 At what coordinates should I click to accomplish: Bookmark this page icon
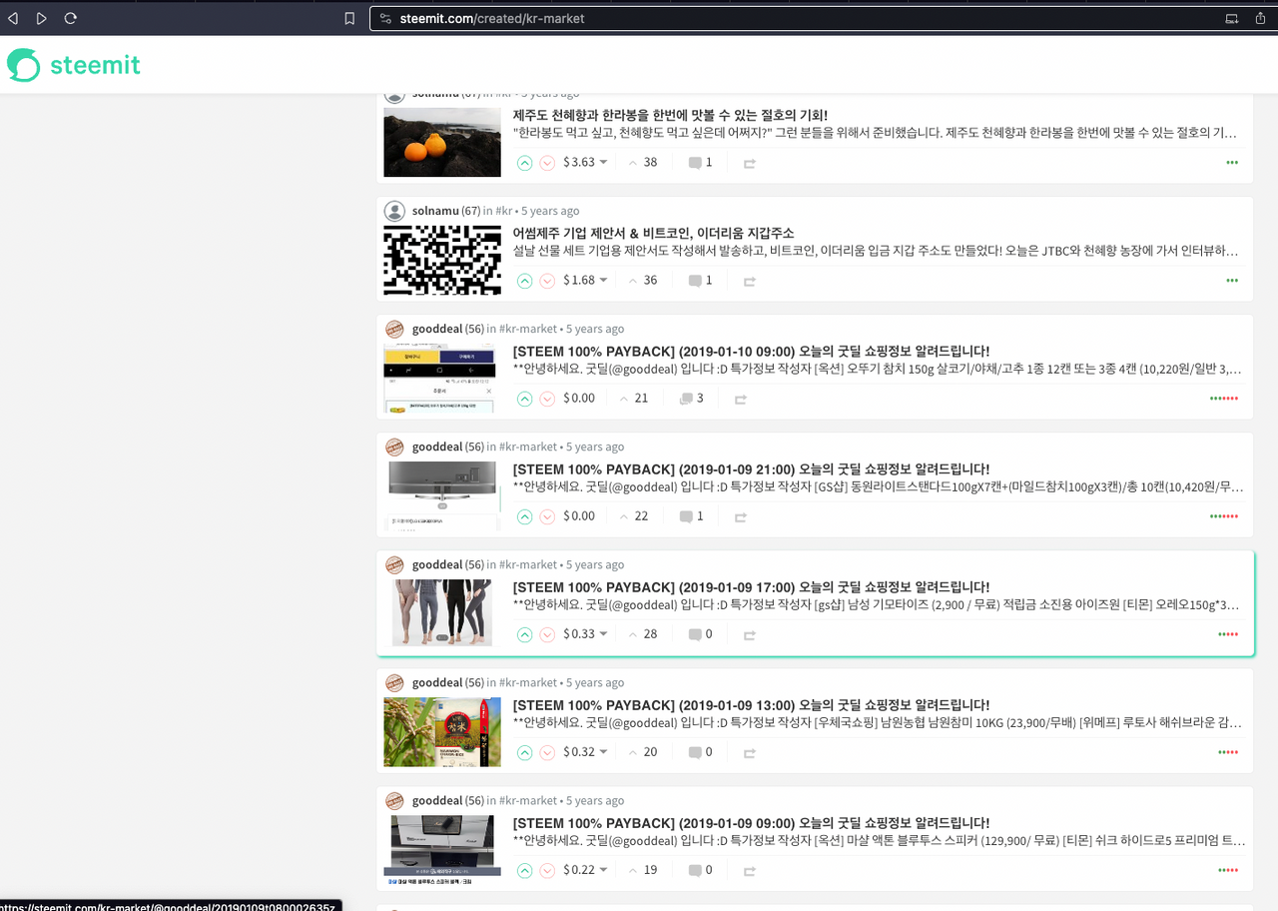click(349, 18)
